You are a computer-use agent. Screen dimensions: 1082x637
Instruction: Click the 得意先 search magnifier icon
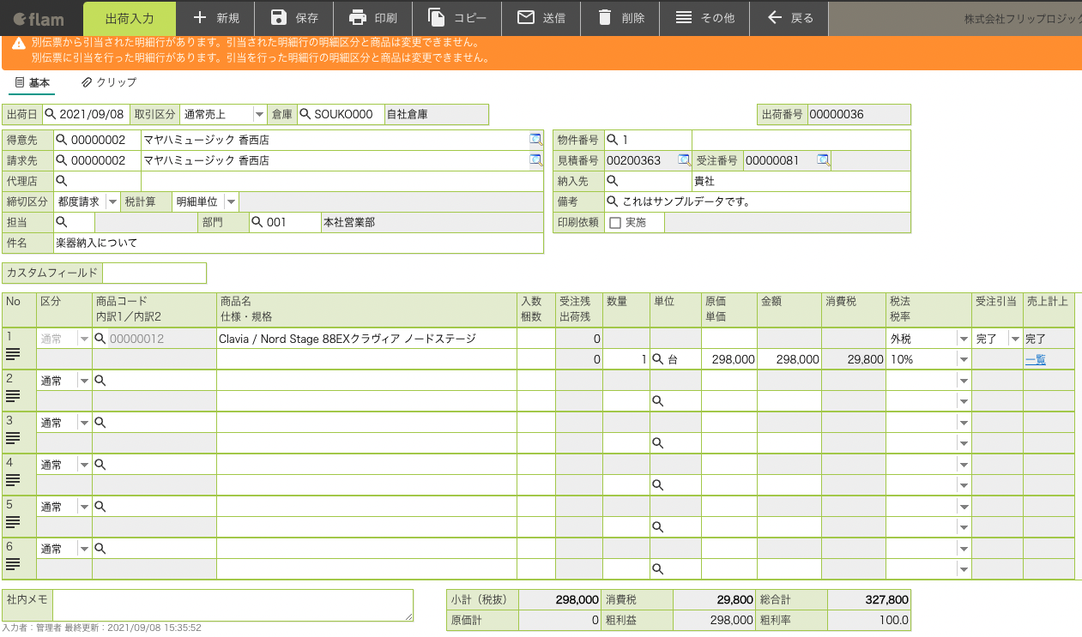[x=61, y=140]
